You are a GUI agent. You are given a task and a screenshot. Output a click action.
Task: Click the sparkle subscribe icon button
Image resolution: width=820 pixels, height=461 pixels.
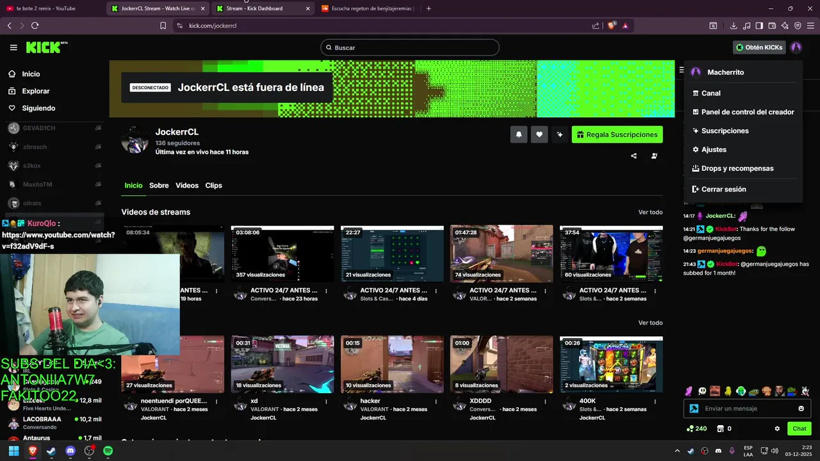click(560, 134)
